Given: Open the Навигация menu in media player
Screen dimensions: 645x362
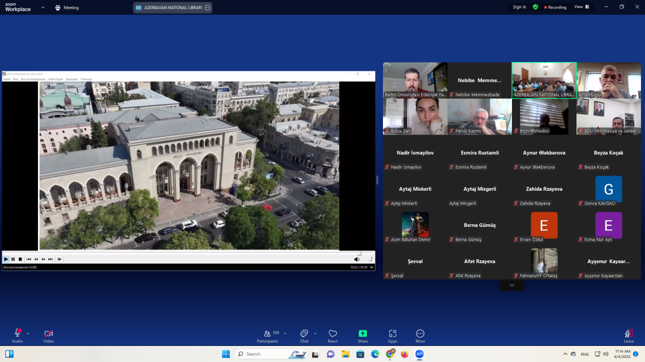Looking at the screenshot, I should (55, 79).
